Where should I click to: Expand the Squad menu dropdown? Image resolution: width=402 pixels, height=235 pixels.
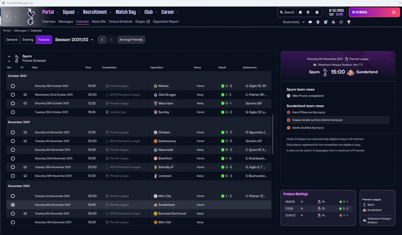pos(78,12)
